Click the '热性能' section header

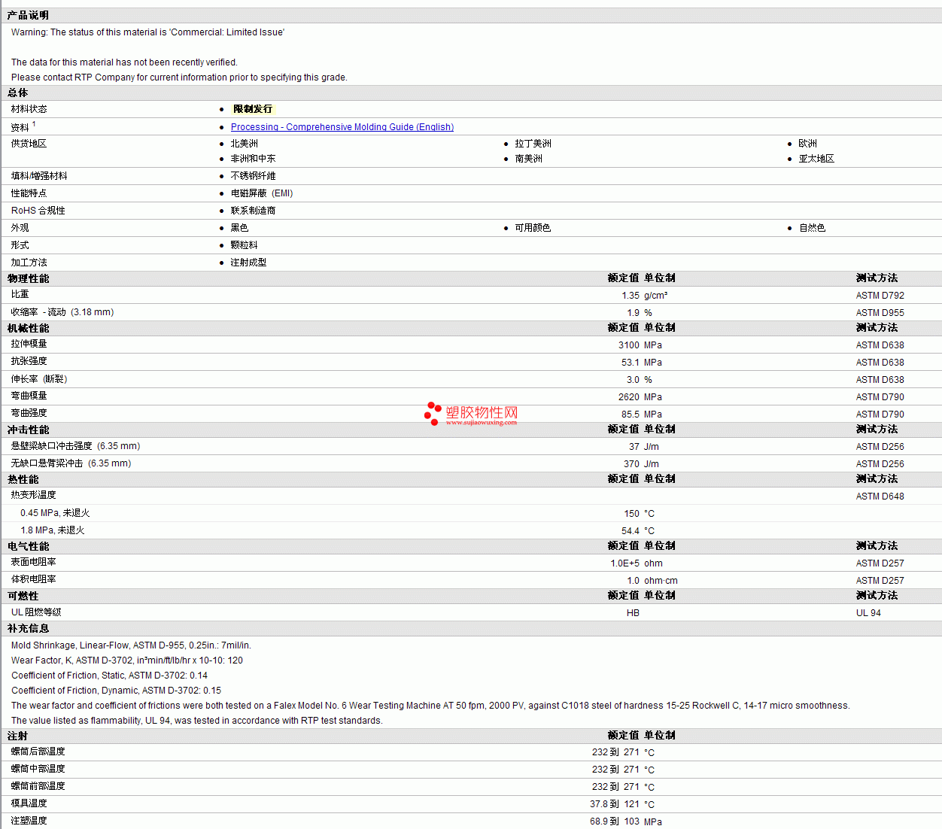pyautogui.click(x=23, y=479)
